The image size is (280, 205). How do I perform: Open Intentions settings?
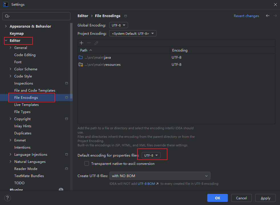pos(22,147)
